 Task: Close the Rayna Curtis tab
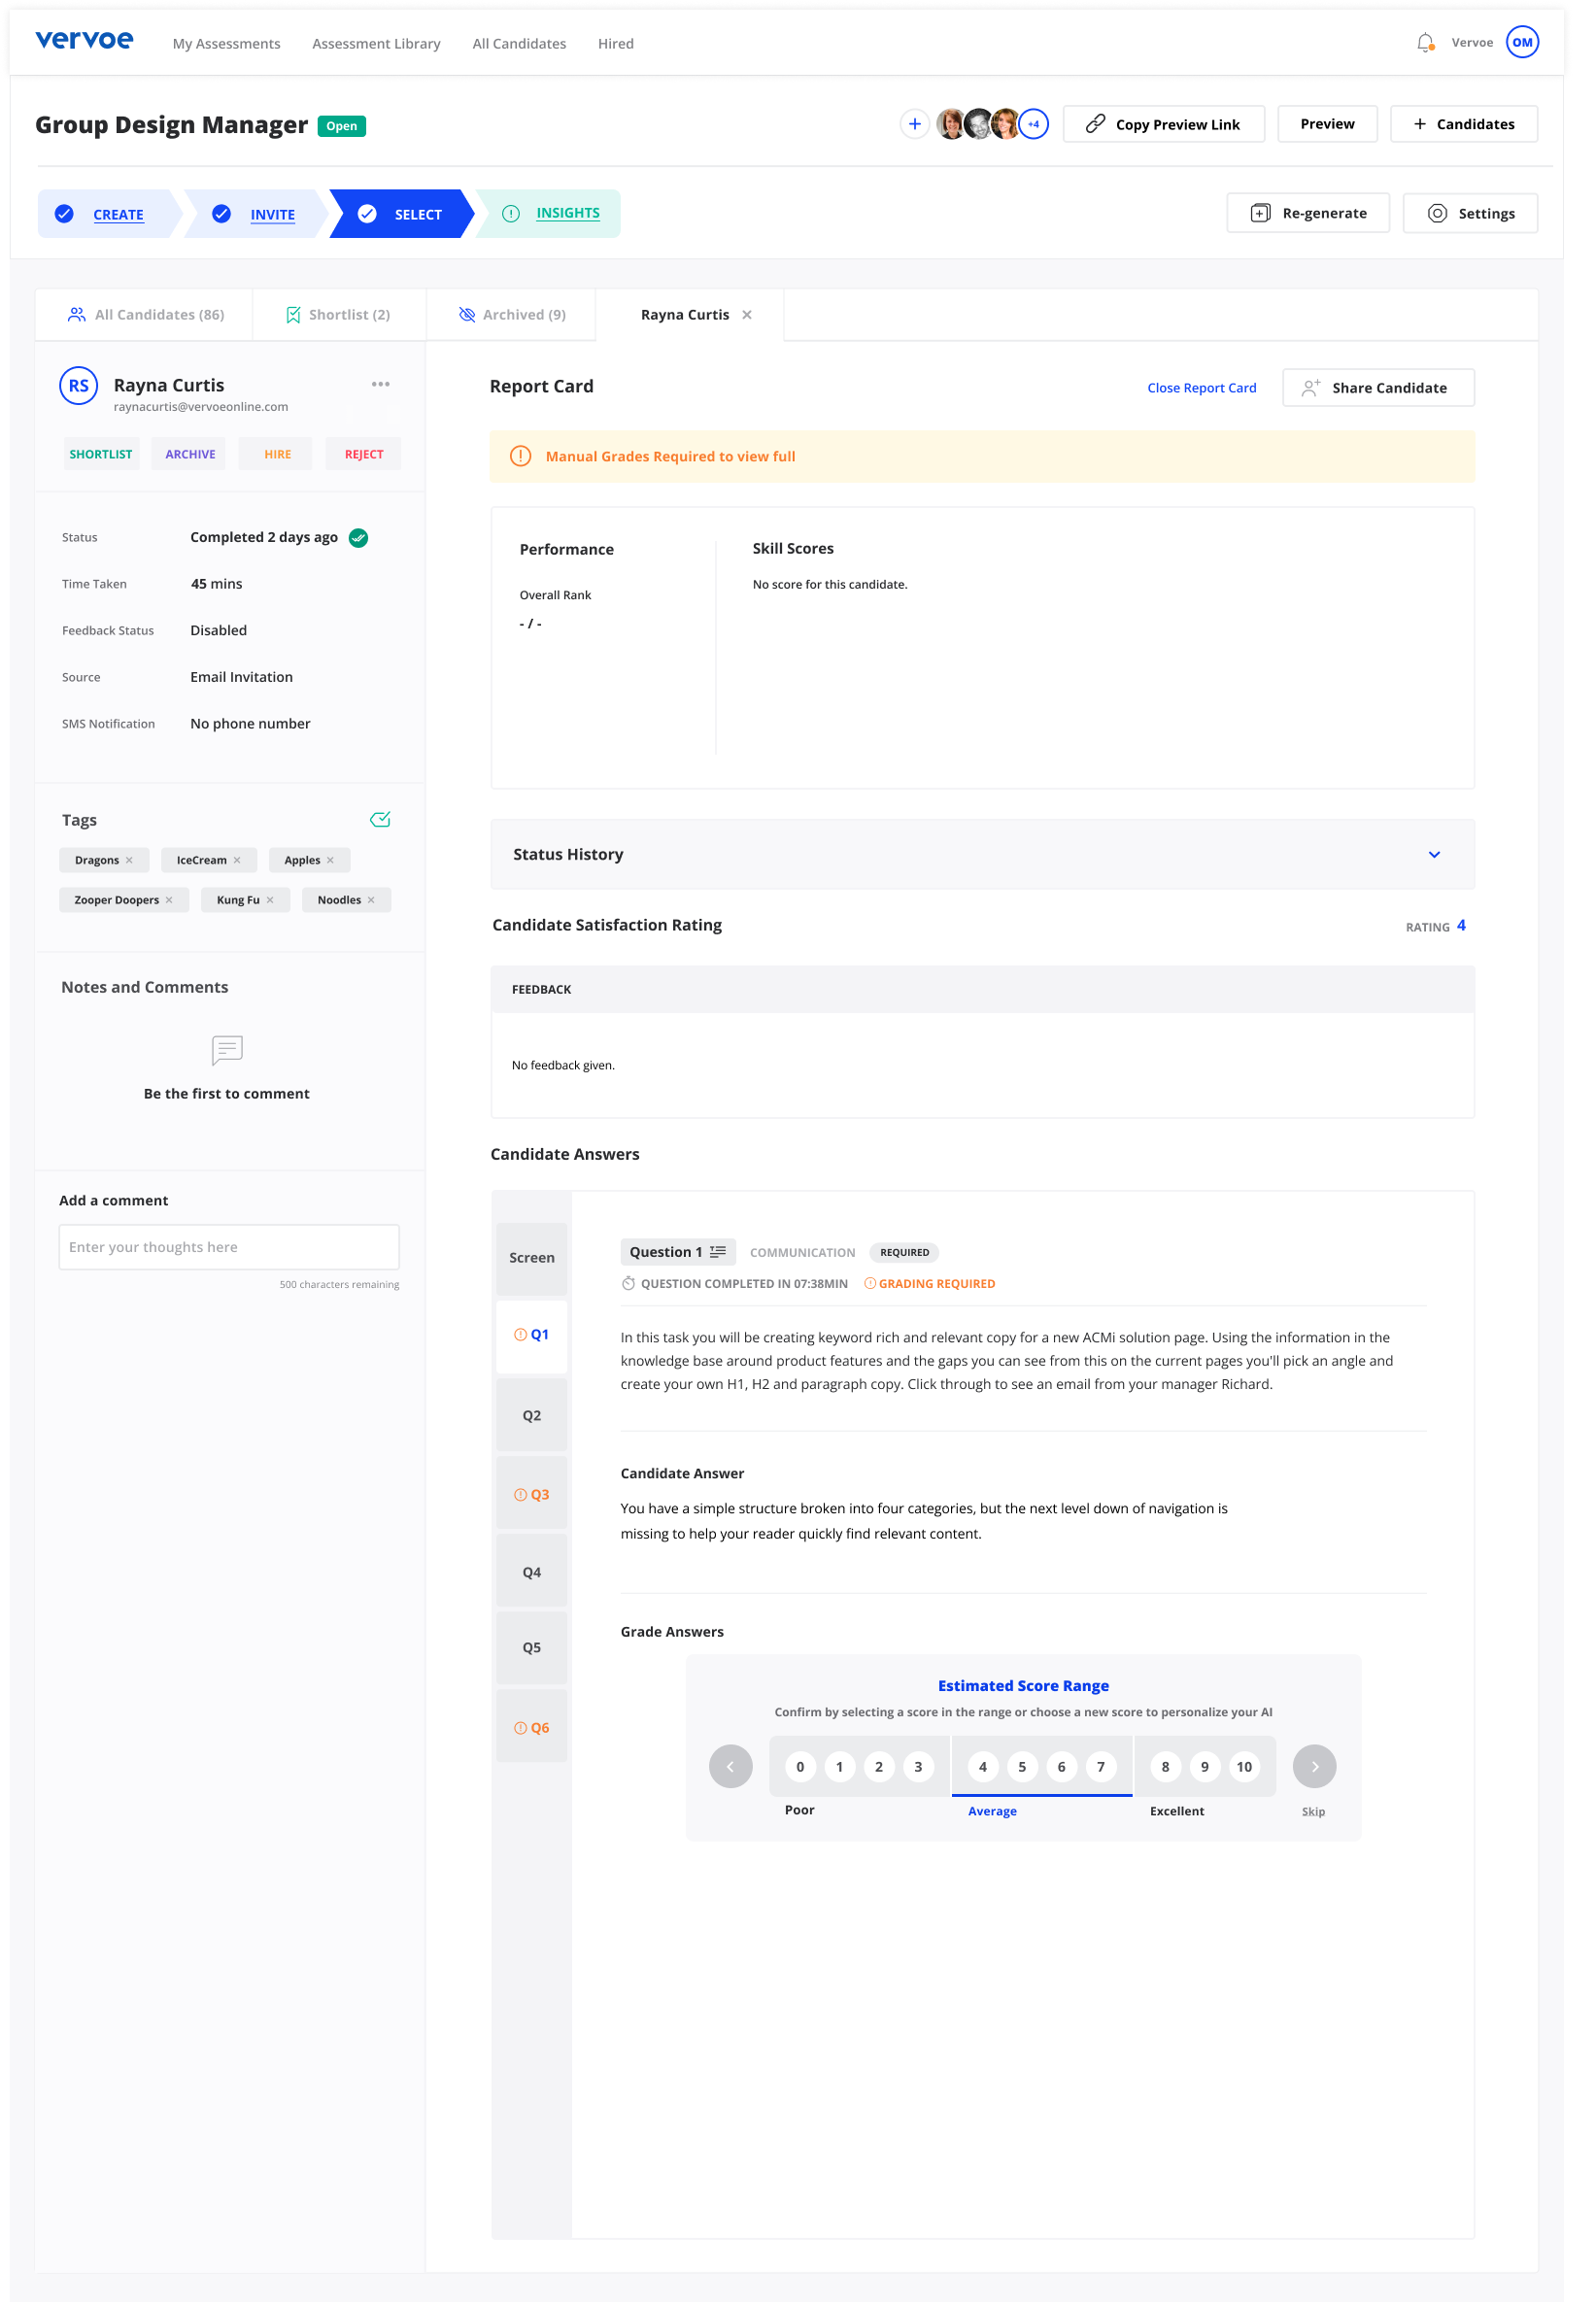point(747,315)
